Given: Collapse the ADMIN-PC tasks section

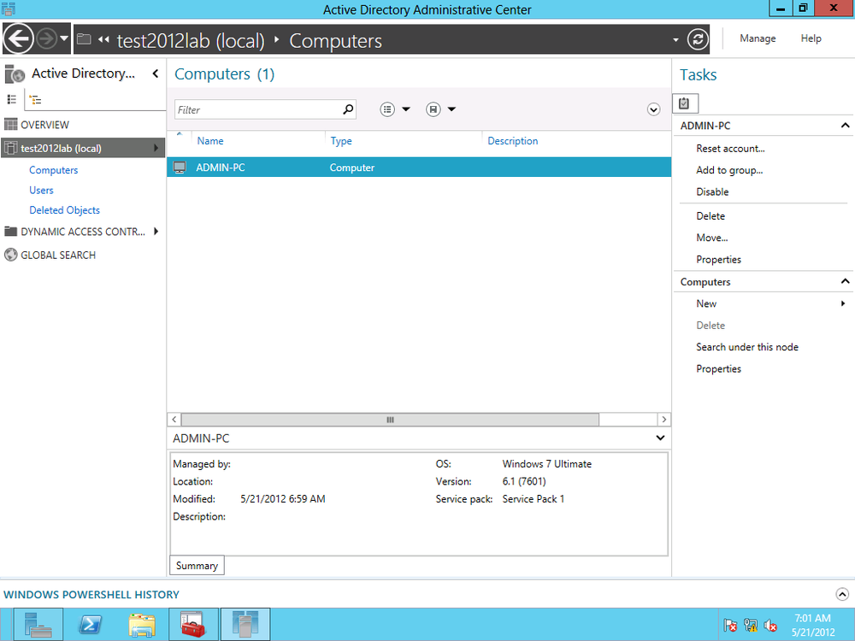Looking at the screenshot, I should [845, 126].
